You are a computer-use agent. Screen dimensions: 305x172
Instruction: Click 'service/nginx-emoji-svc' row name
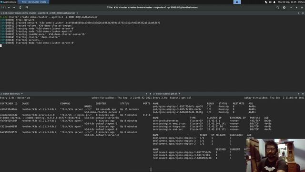[x=169, y=124]
